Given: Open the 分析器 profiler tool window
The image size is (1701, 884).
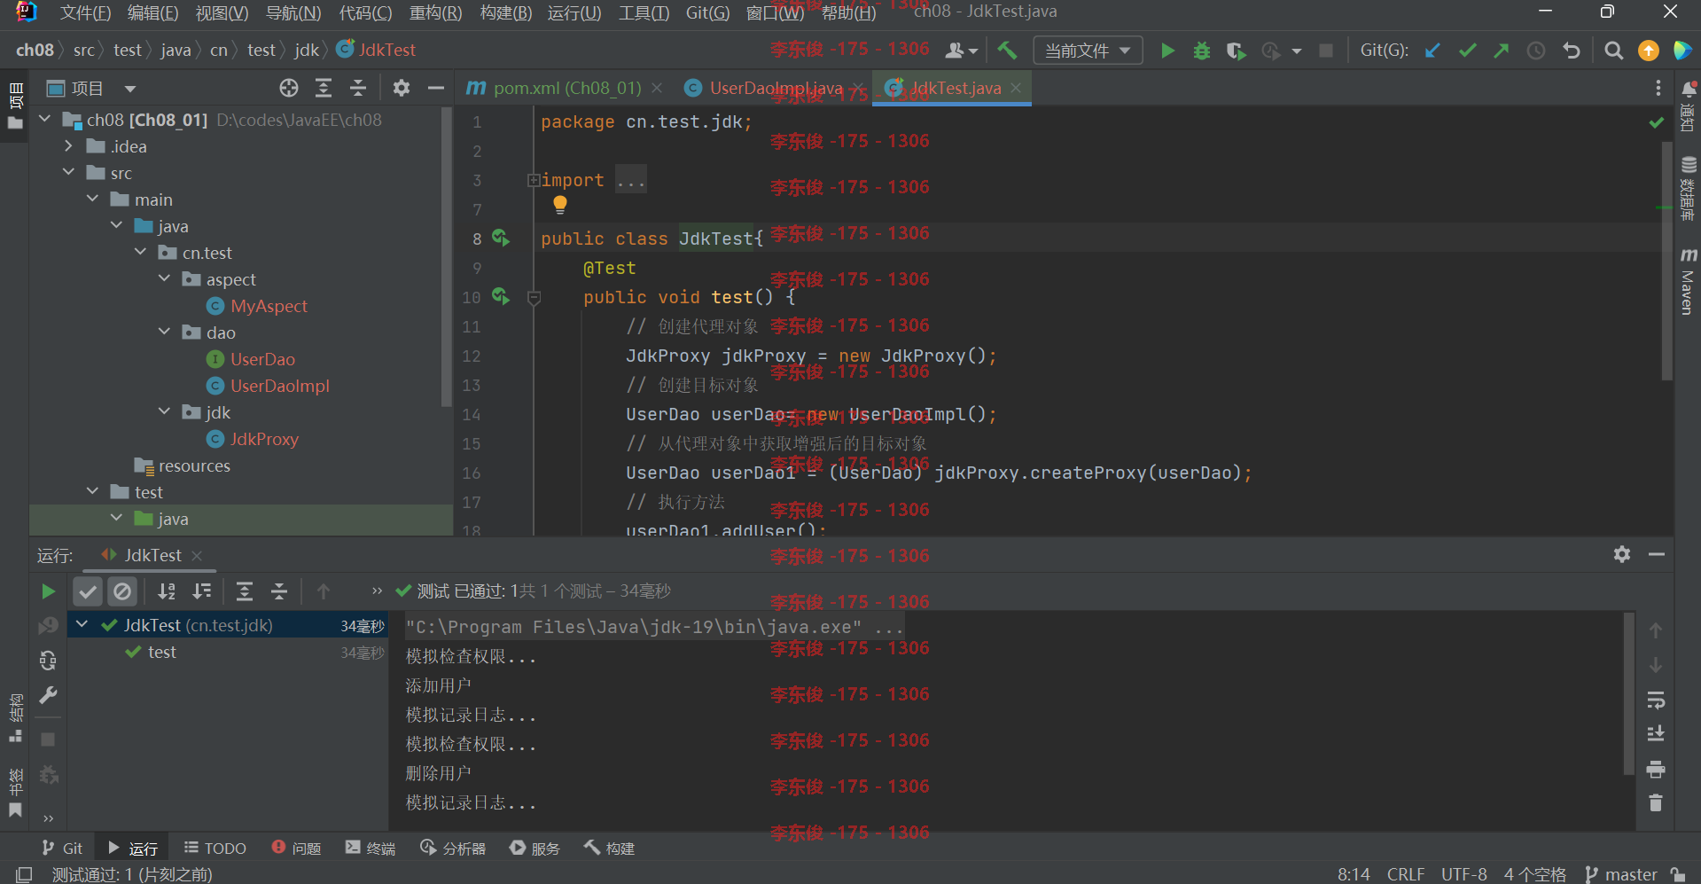Looking at the screenshot, I should click(x=453, y=849).
